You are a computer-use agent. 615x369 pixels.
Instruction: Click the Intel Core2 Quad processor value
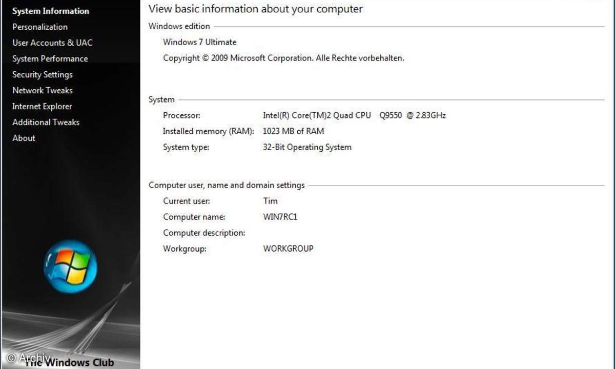[x=354, y=115]
